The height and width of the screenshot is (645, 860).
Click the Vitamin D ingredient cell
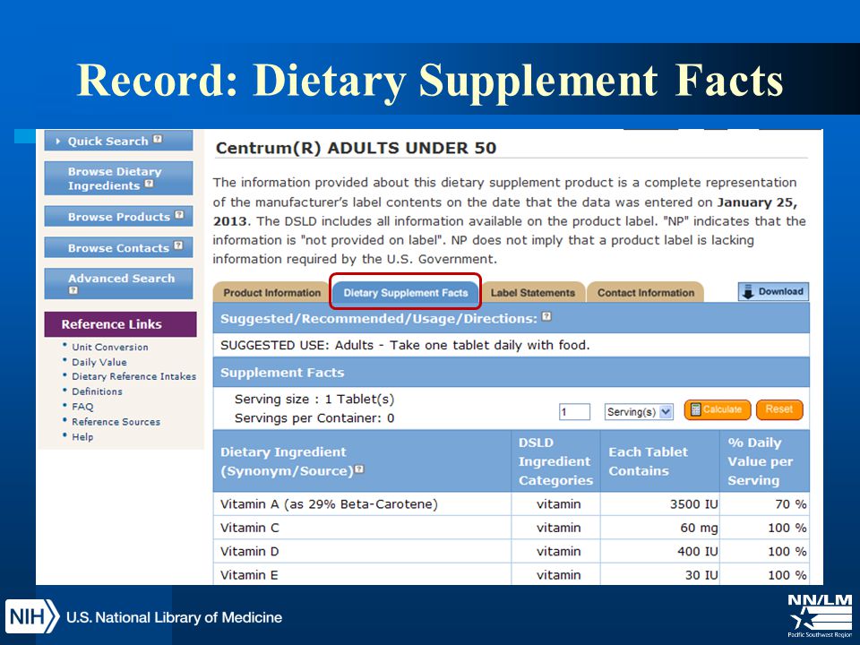point(362,551)
